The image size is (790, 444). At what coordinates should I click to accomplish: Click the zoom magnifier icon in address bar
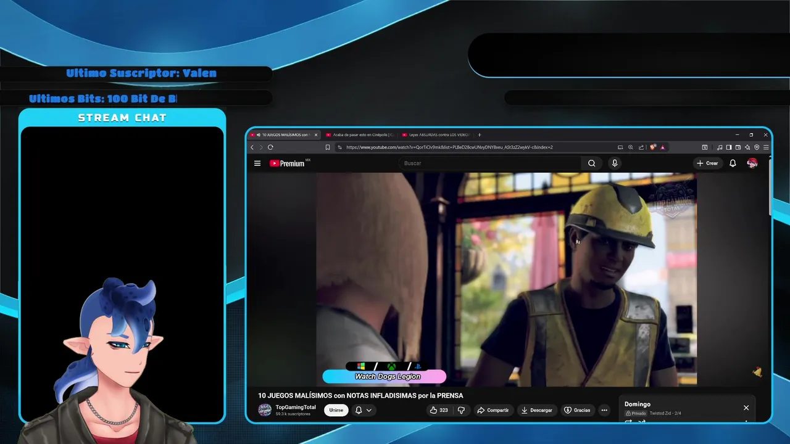pos(631,147)
